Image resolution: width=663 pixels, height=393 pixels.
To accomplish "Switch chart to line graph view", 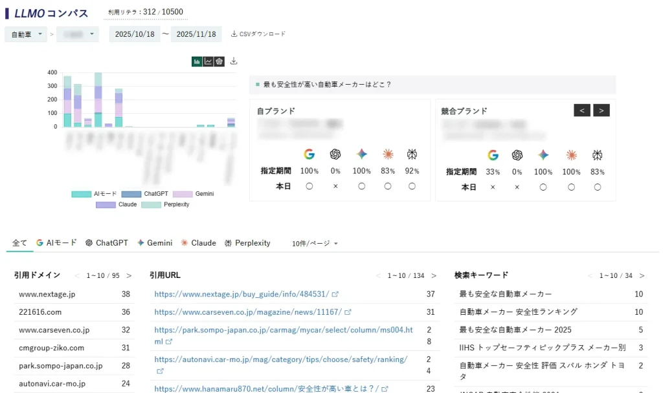I will (208, 61).
